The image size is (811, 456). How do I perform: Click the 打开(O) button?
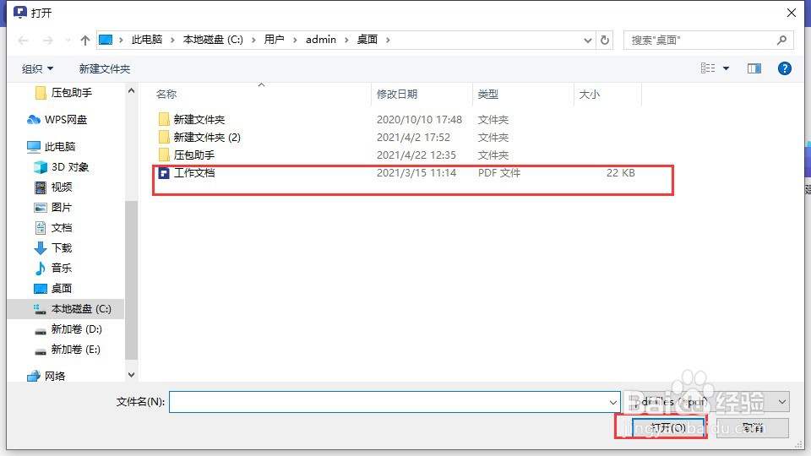(x=667, y=427)
